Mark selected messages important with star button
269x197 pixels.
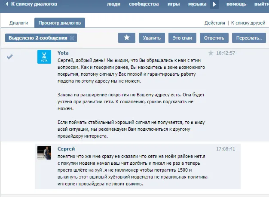click(x=127, y=38)
